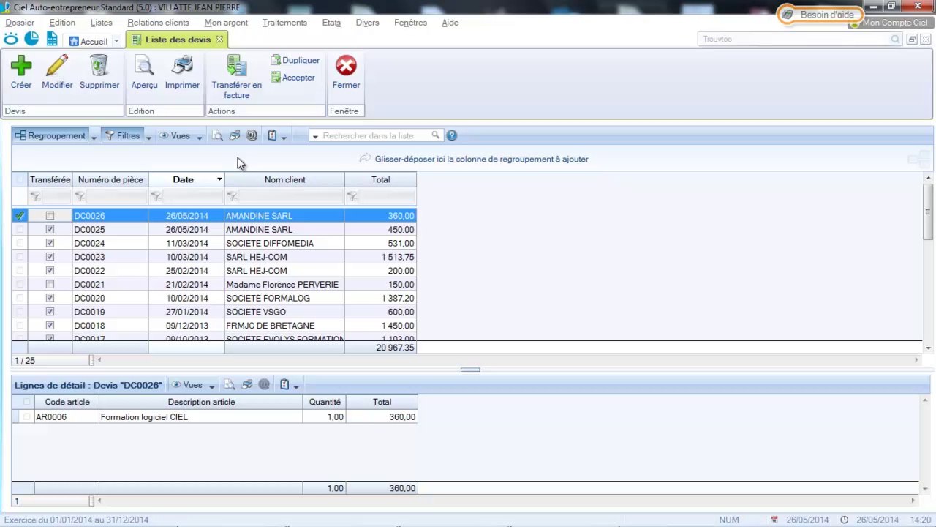
Task: Click the print icon in quote list toolbar
Action: pos(235,135)
